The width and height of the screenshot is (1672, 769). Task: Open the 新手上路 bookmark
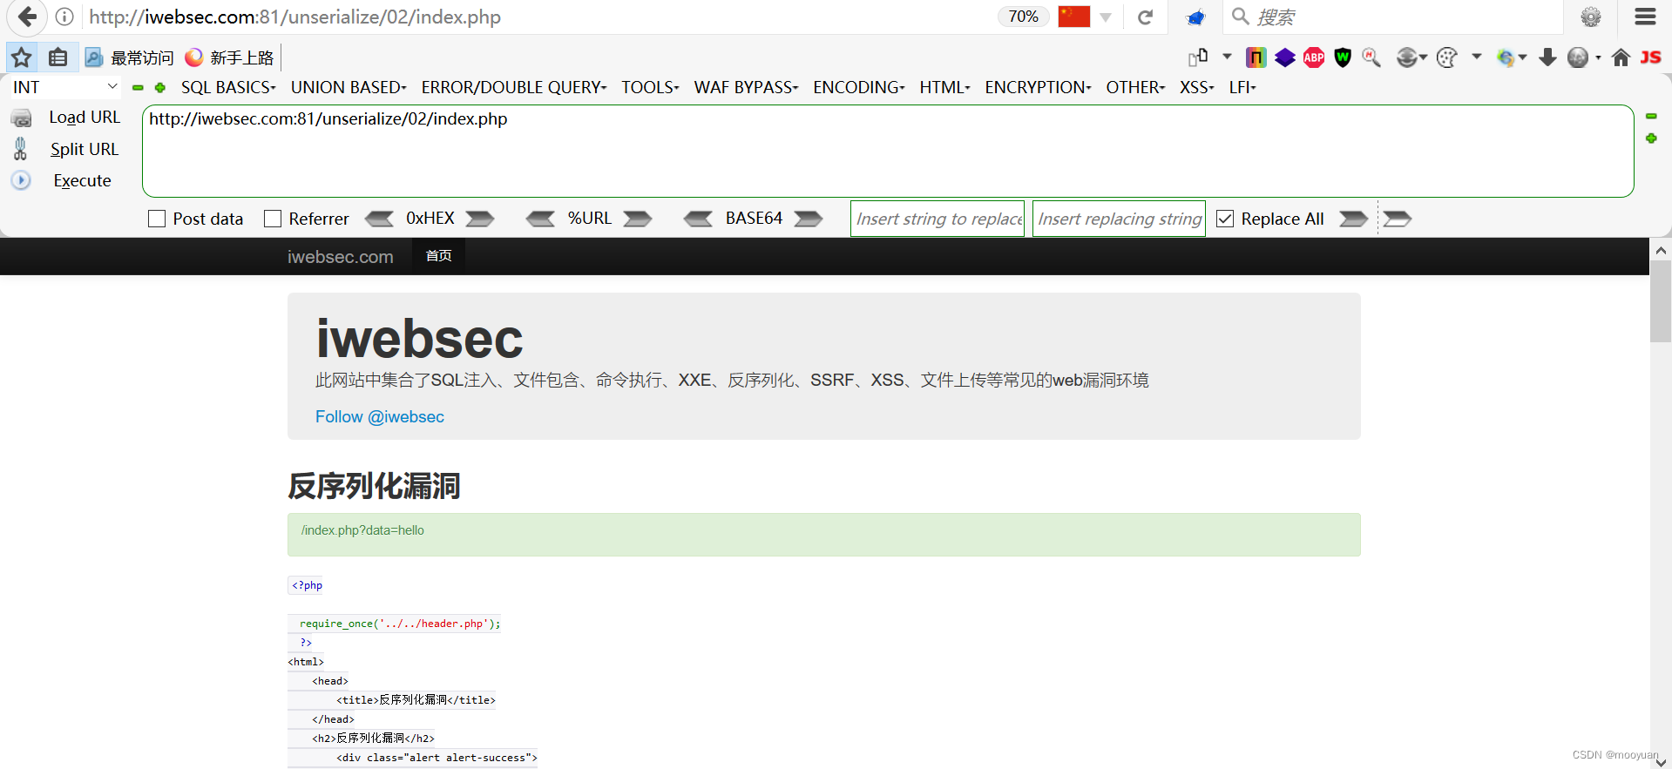229,57
